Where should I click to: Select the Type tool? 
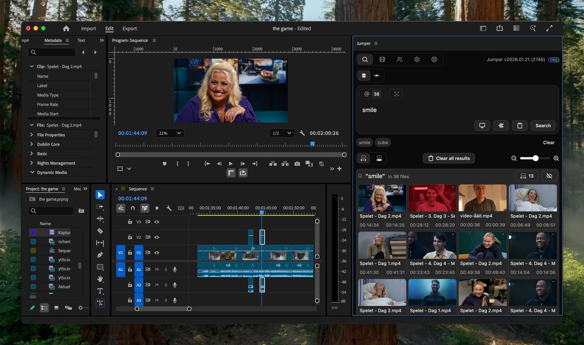(x=100, y=291)
